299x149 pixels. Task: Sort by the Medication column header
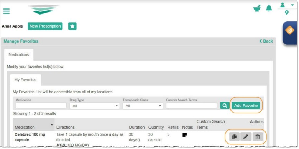(x=34, y=124)
